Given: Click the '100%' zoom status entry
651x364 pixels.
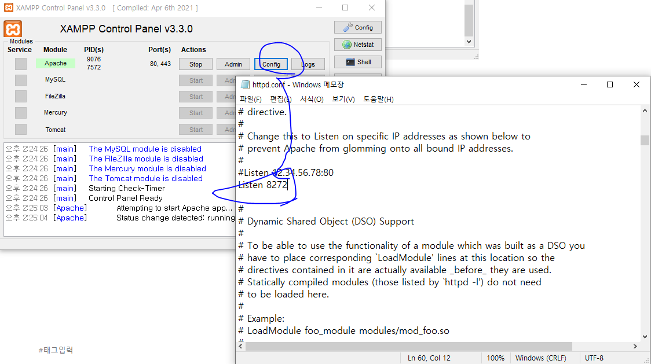Looking at the screenshot, I should point(495,358).
